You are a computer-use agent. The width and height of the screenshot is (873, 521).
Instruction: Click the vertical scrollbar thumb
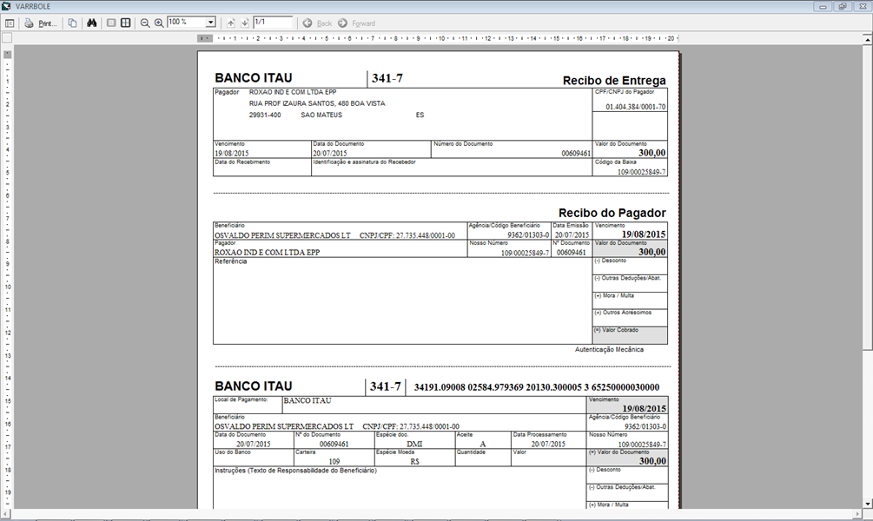(868, 197)
